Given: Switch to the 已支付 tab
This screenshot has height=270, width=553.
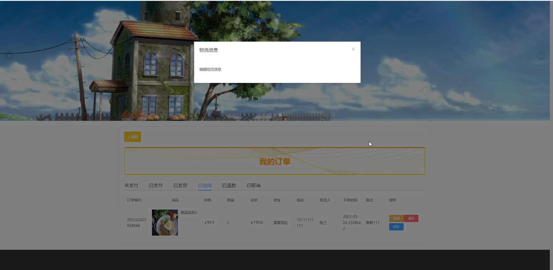Looking at the screenshot, I should tap(156, 185).
